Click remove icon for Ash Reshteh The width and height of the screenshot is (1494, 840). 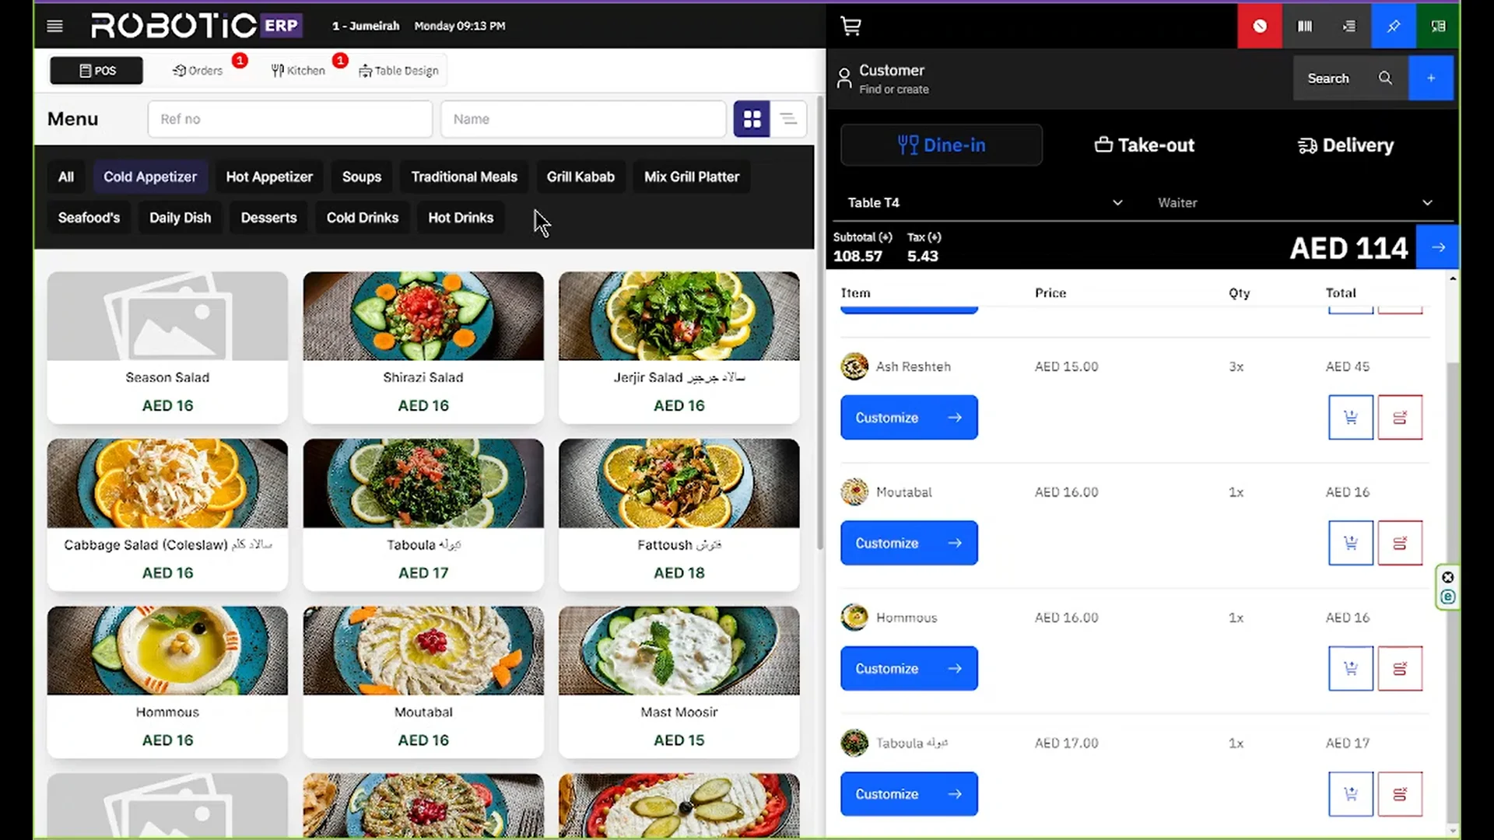pos(1400,418)
